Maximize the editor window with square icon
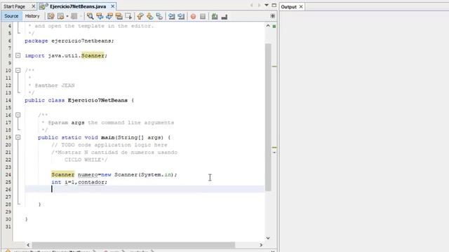This screenshot has width=449, height=252. [274, 5]
